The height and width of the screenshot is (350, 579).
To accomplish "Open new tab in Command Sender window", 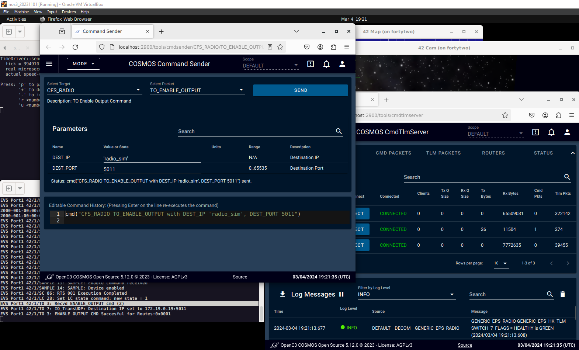I will (161, 32).
